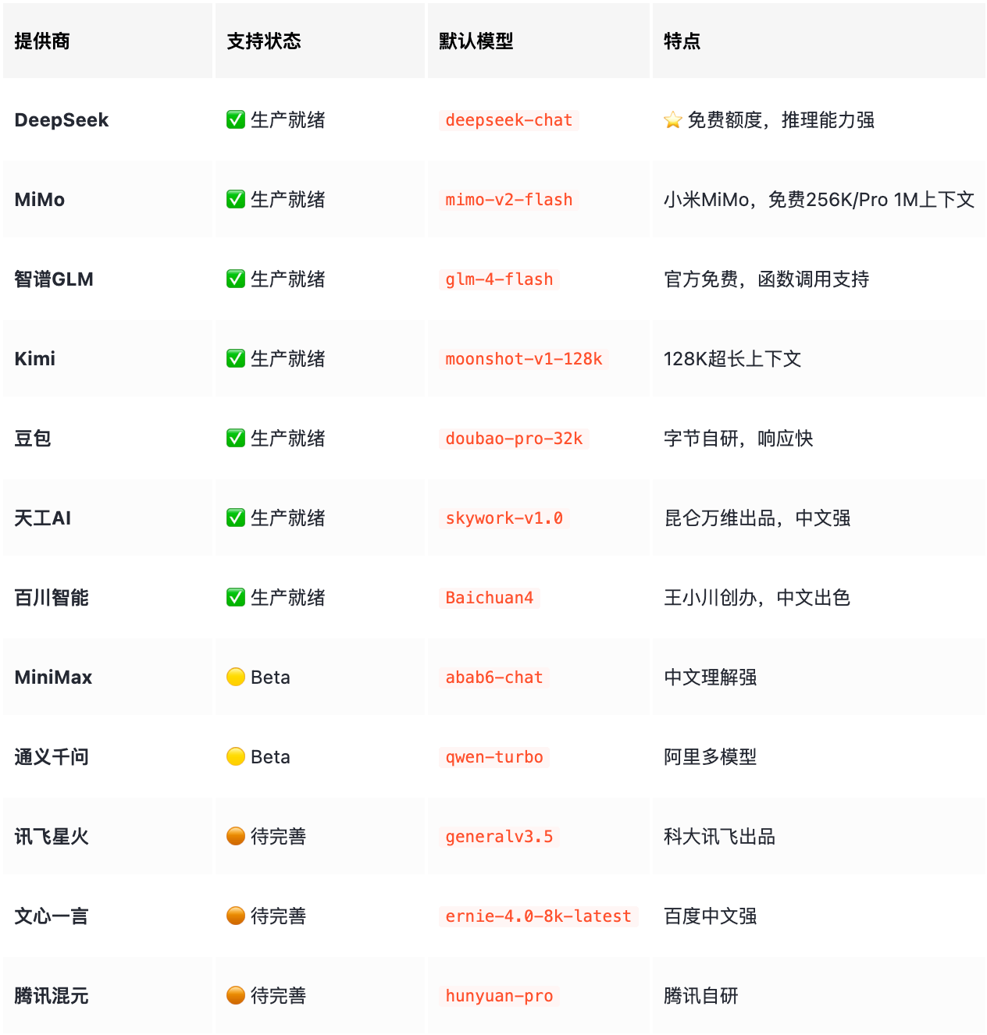Click the green checkmark in the 天工AI row
Screen dimensions: 987x1035
pos(236,517)
